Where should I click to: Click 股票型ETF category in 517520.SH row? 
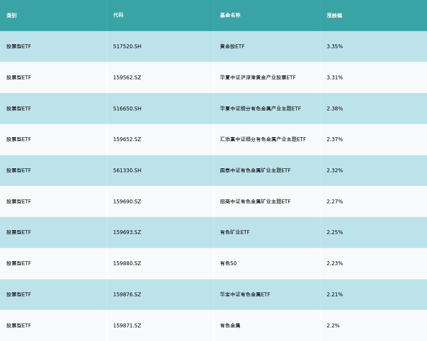tap(19, 46)
